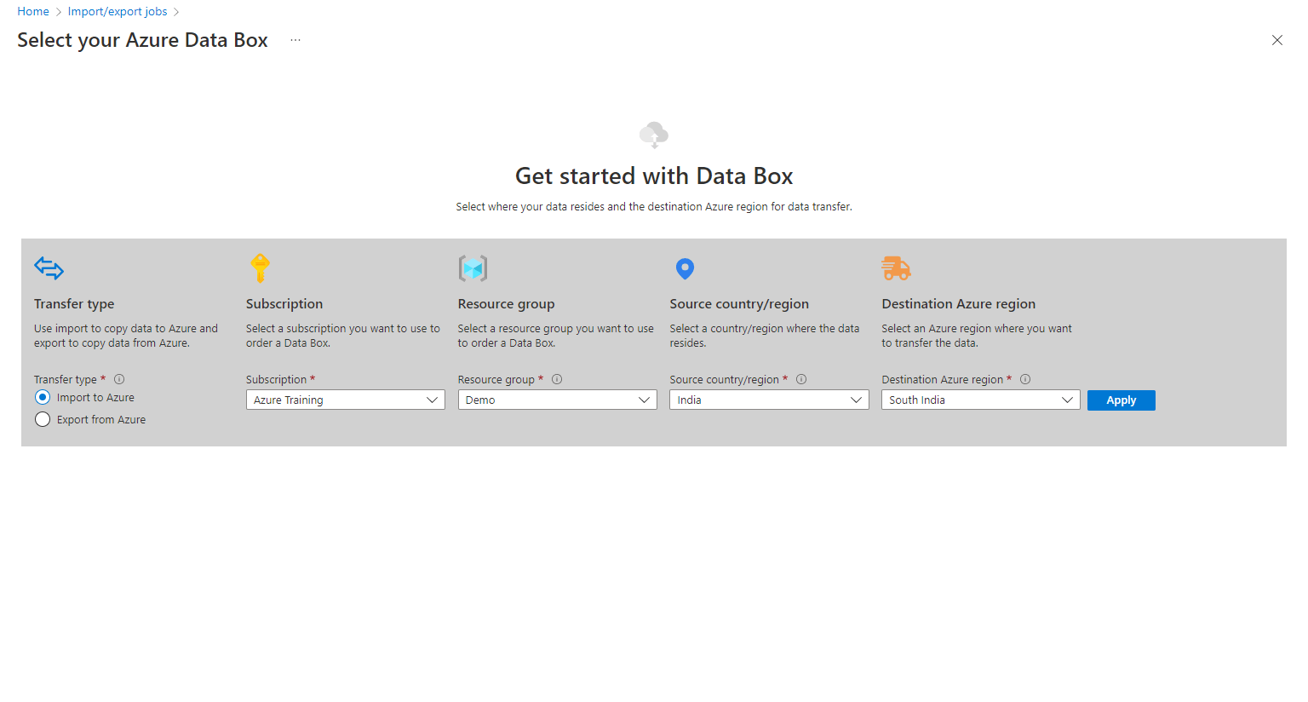Click the Destination Azure region section heading
Image resolution: width=1308 pixels, height=702 pixels.
(959, 304)
